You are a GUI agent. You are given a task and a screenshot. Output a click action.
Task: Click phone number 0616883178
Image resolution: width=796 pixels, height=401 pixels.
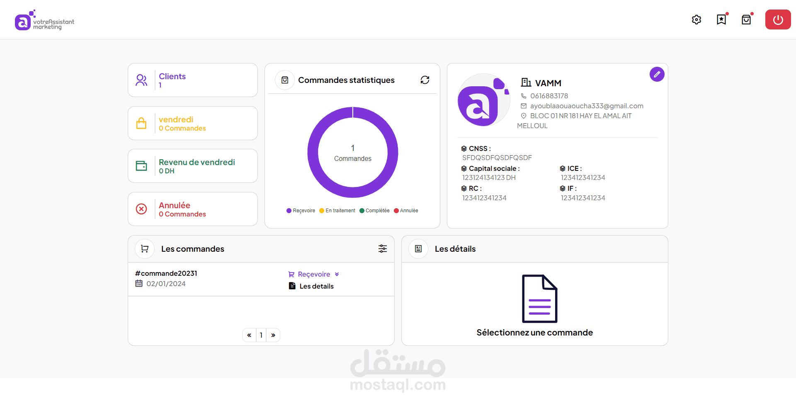click(549, 96)
